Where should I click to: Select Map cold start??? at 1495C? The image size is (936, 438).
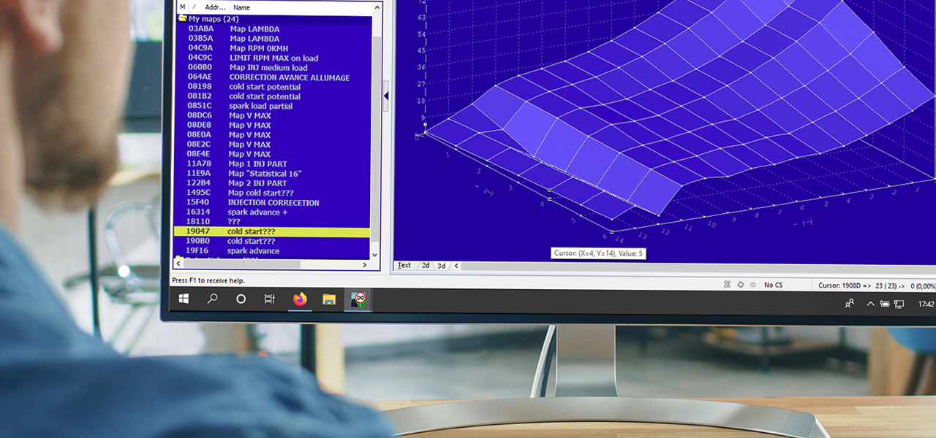(273, 193)
